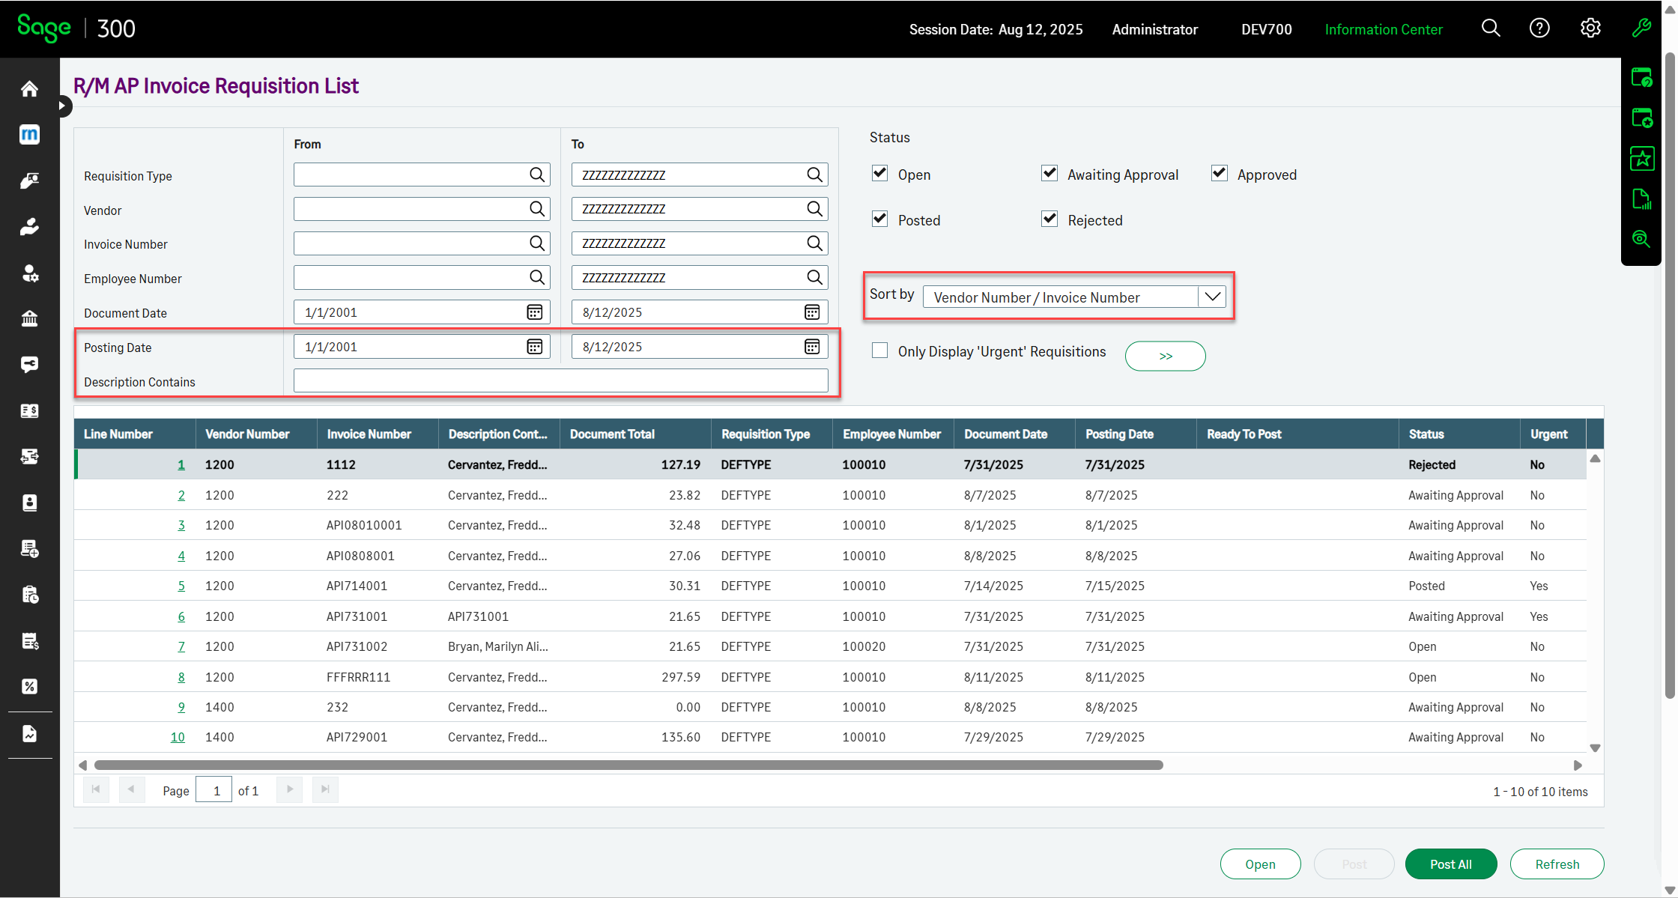Viewport: 1678px width, 898px height.
Task: Click the receipt with dollar sidebar icon
Action: point(29,640)
